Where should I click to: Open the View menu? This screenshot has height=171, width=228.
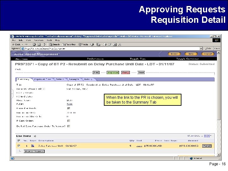click(28, 40)
